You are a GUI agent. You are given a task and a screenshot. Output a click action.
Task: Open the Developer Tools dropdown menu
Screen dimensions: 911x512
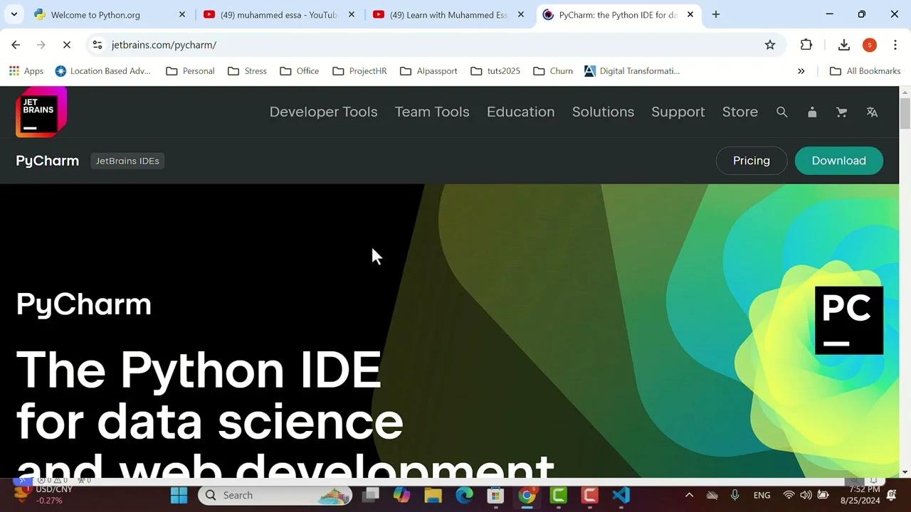(x=323, y=112)
